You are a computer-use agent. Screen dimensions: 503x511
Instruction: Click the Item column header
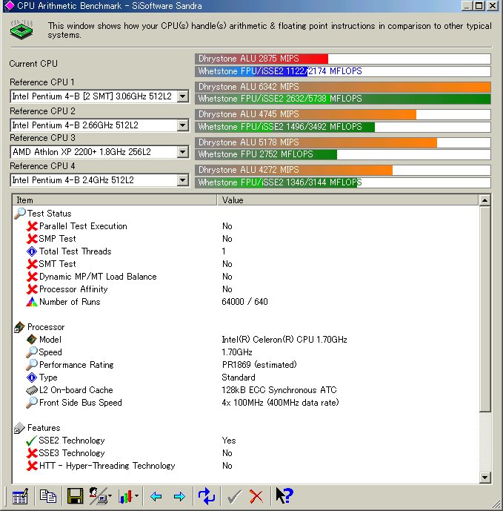point(115,200)
